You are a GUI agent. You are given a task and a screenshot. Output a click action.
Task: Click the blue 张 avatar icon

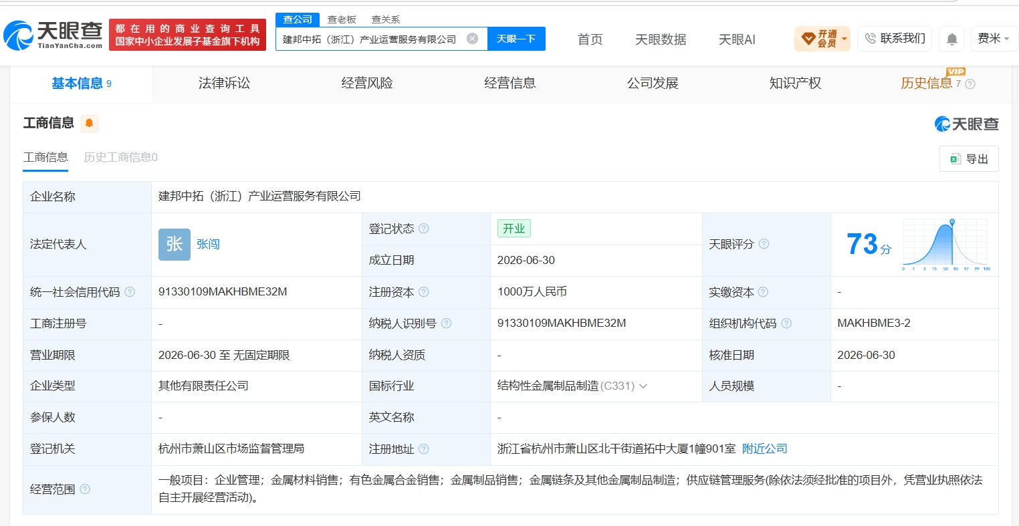[175, 245]
